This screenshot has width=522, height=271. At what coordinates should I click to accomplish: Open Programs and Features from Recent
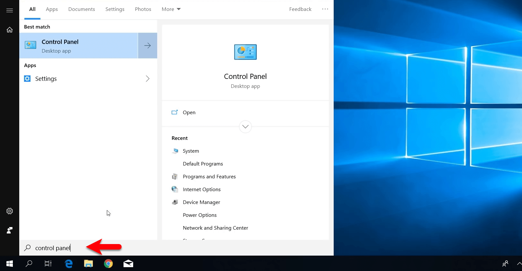point(209,176)
